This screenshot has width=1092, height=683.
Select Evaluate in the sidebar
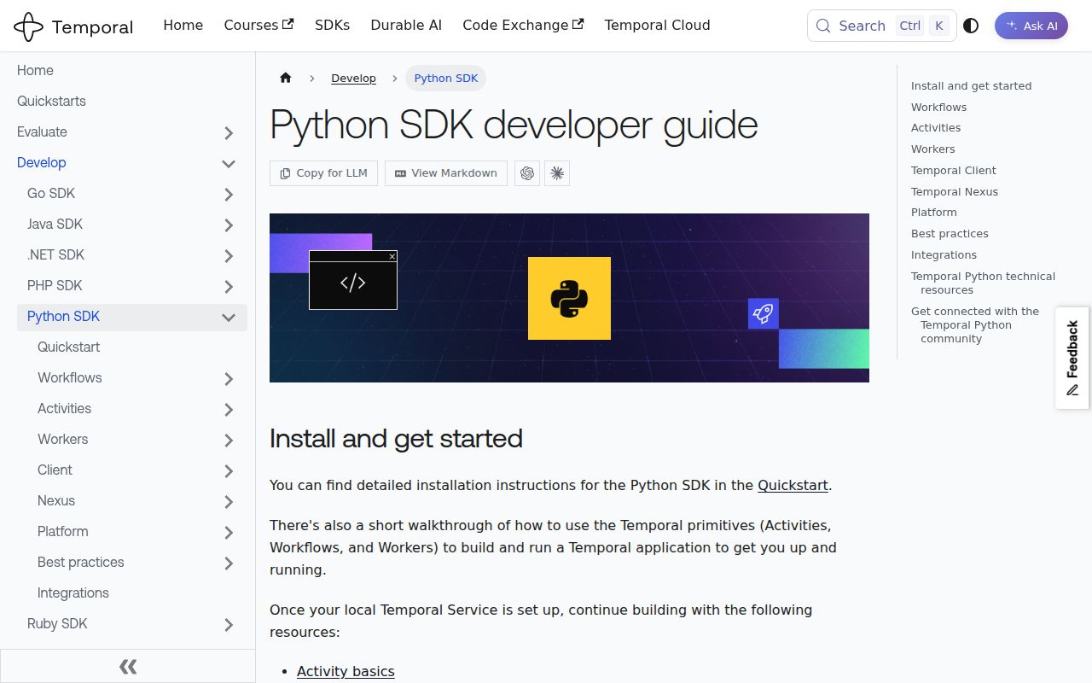click(42, 131)
